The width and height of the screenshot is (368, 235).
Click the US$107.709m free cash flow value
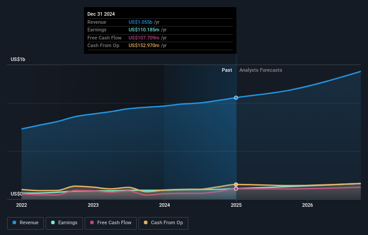pos(144,38)
